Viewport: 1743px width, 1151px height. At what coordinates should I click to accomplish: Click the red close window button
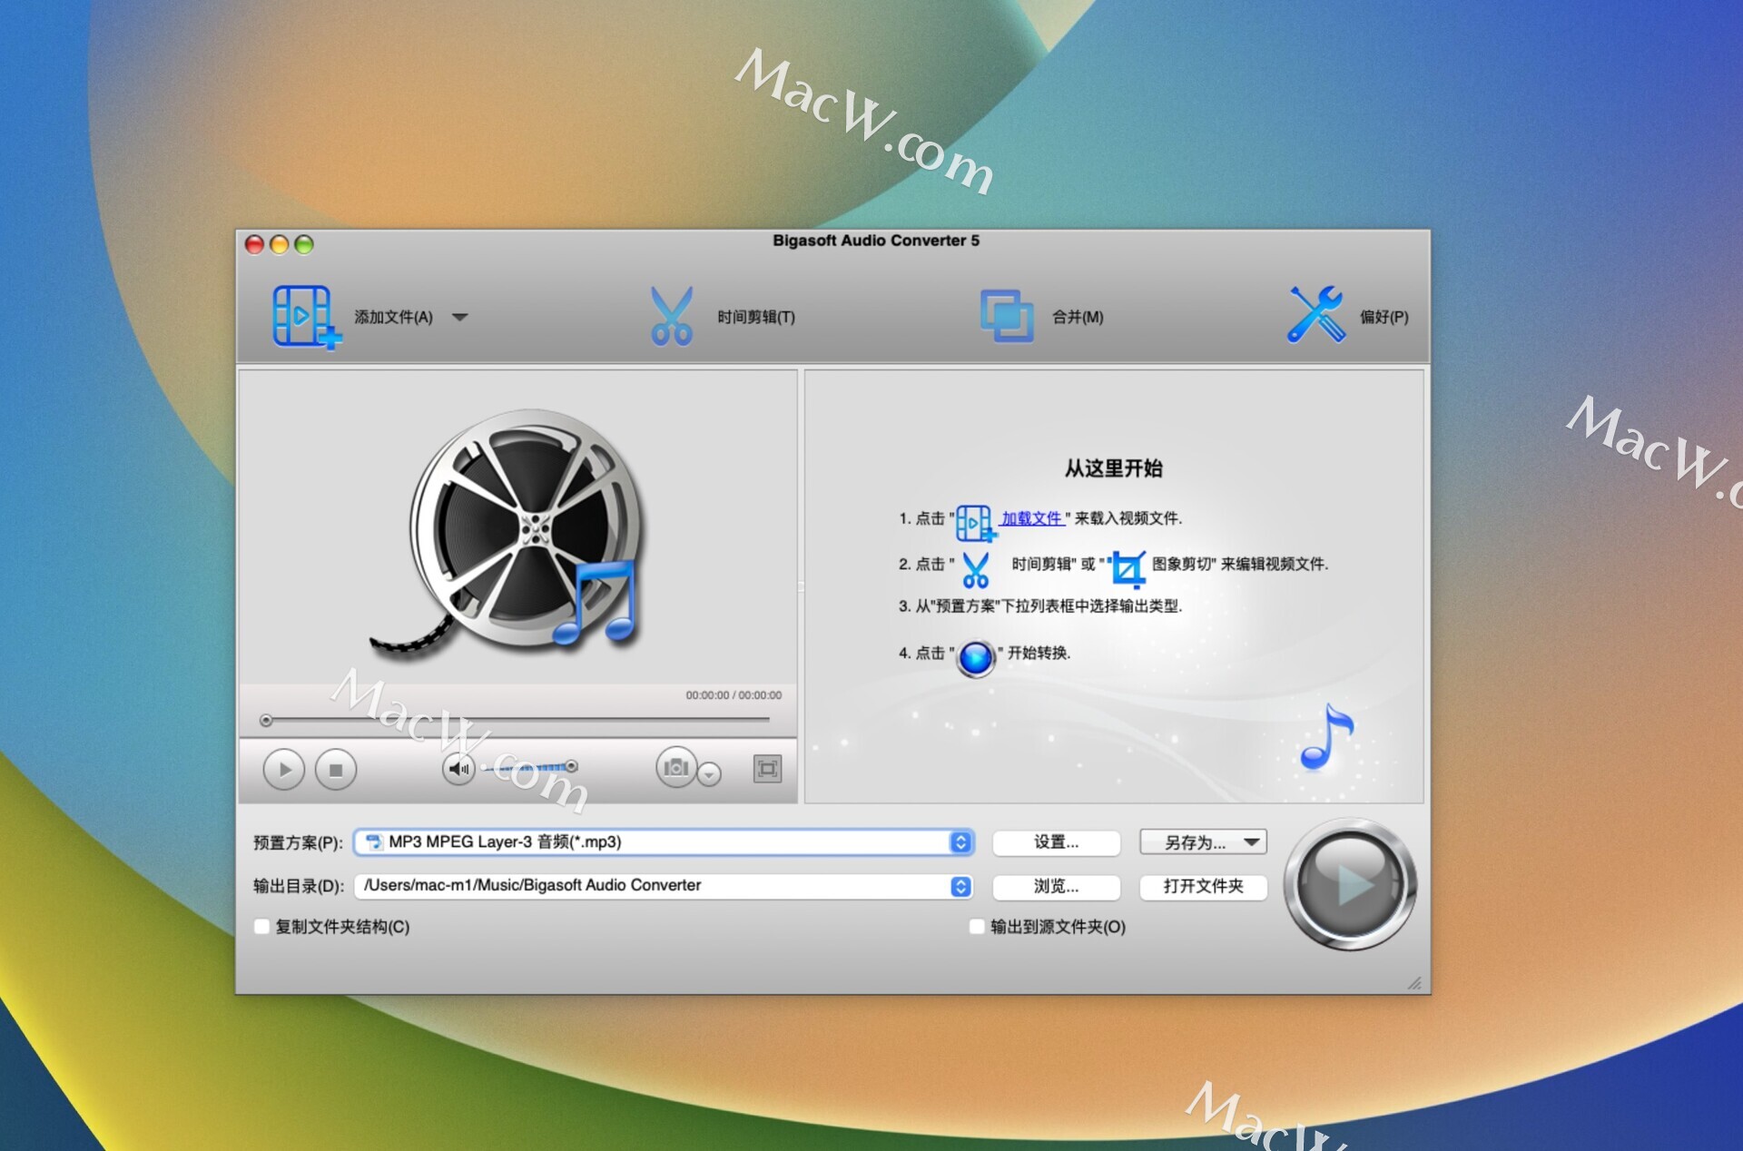tap(254, 244)
